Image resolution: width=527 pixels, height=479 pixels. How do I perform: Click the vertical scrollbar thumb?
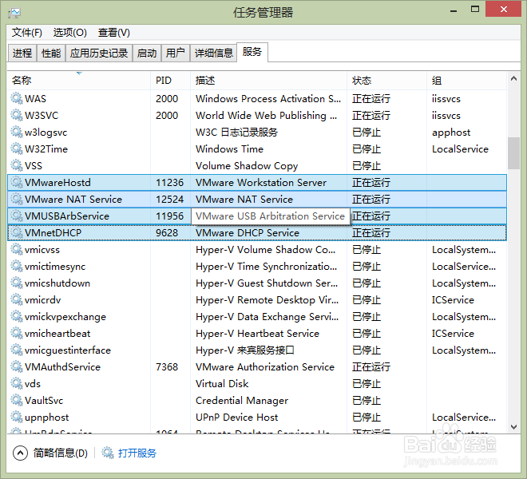pos(513,153)
